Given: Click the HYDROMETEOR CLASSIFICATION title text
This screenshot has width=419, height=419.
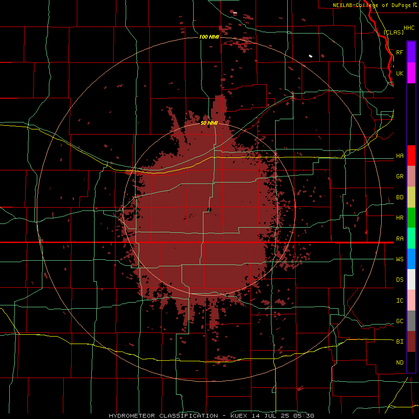Looking at the screenshot, I should coord(163,416).
